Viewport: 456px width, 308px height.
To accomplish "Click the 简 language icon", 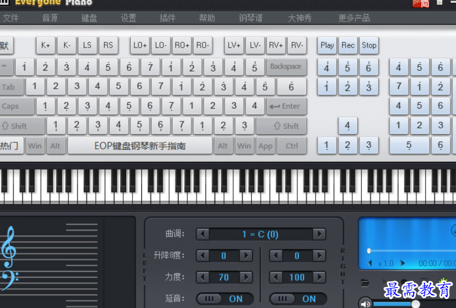I will click(421, 3).
